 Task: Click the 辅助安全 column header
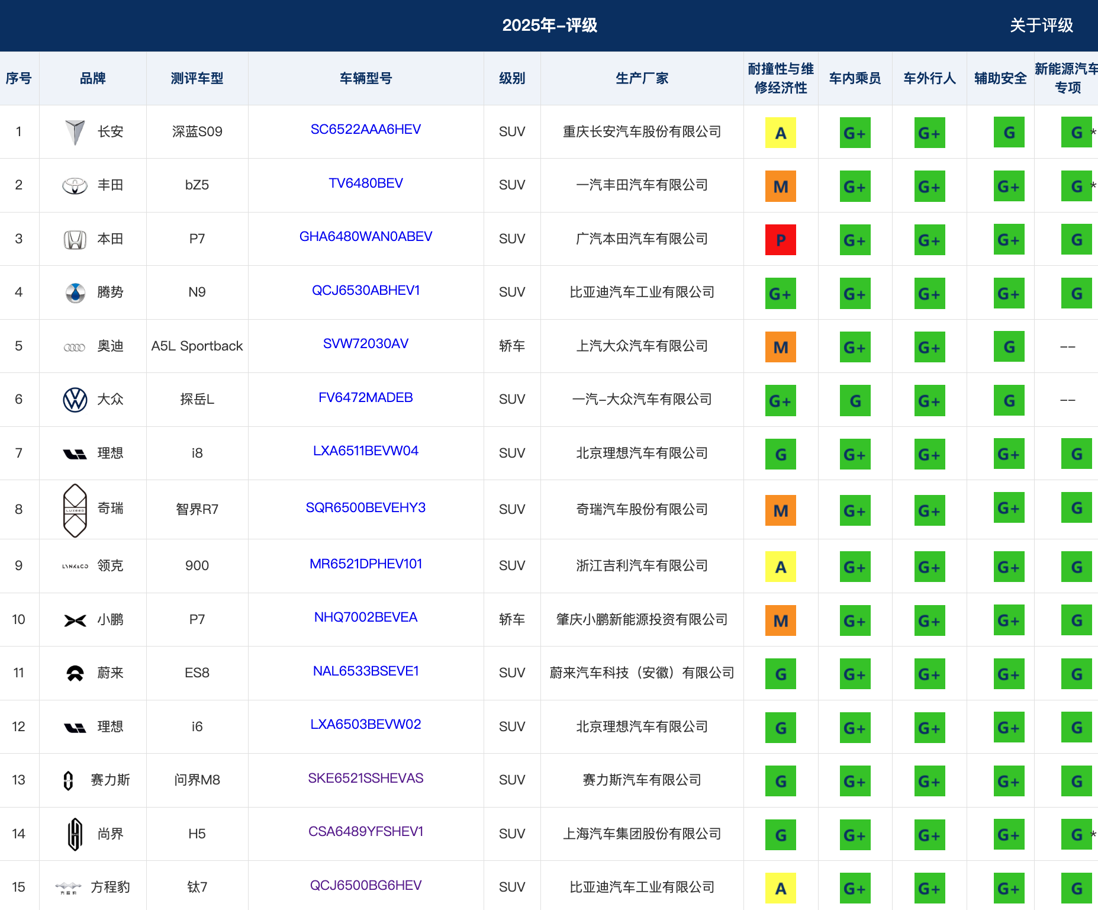(x=1000, y=78)
